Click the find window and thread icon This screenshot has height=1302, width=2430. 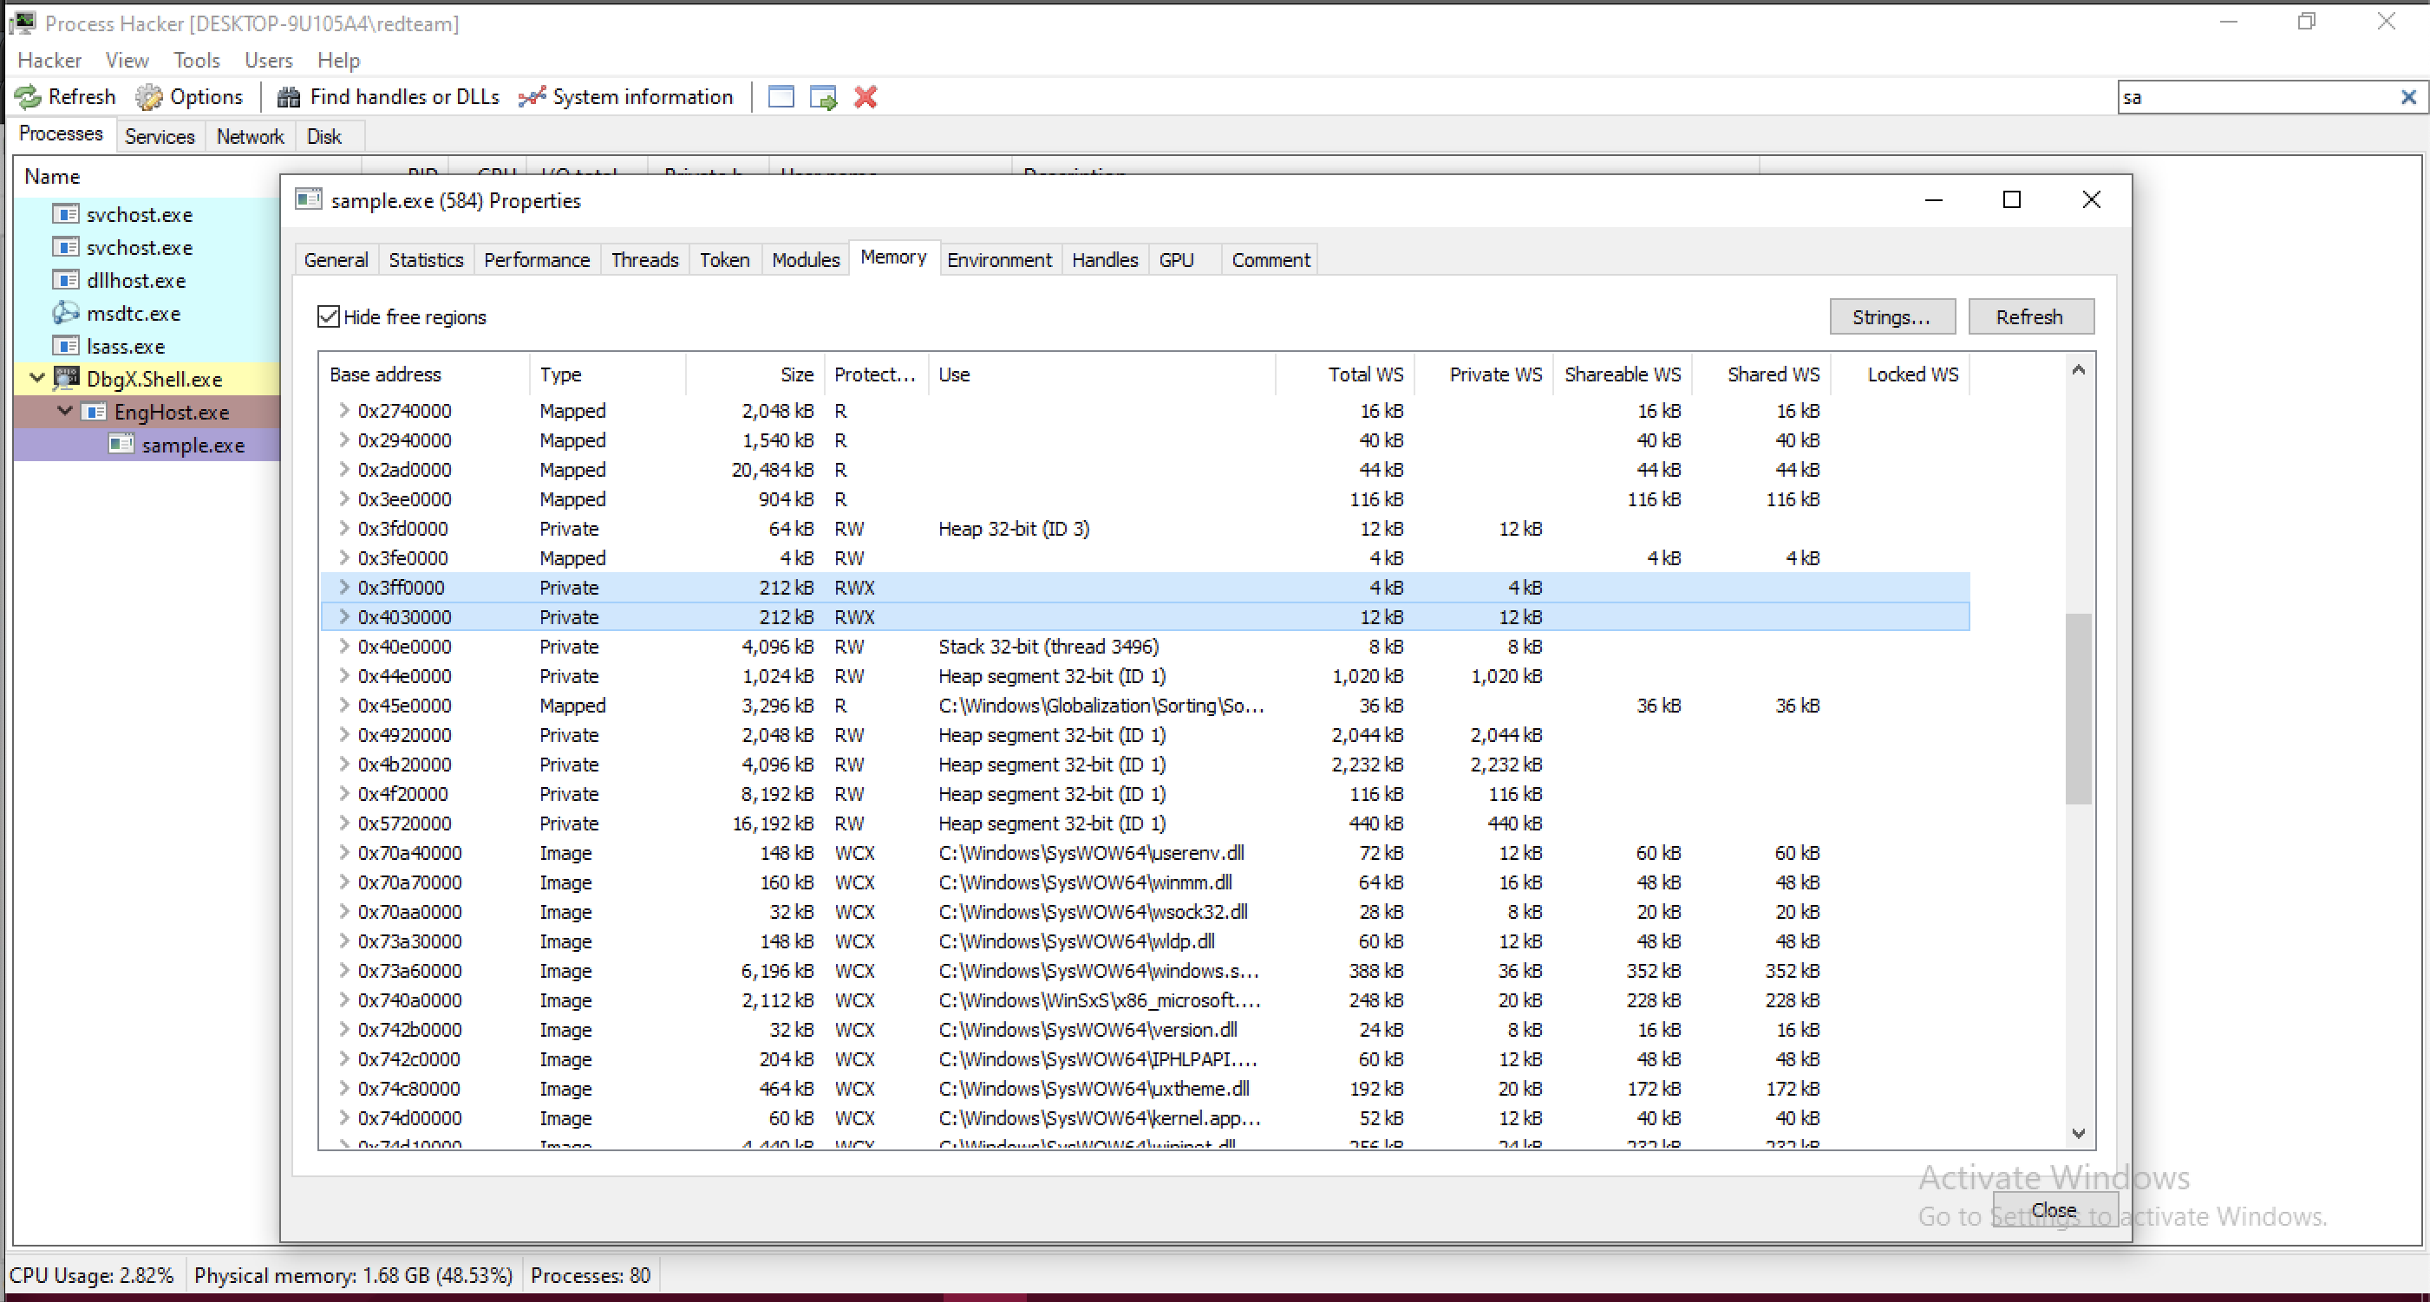pyautogui.click(x=824, y=97)
